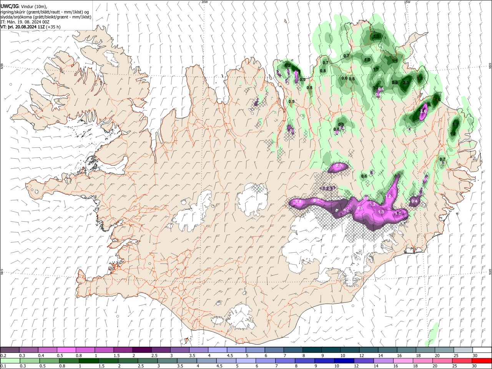Click the 'UWC/IG: Vindur (10m)' title text
The image size is (492, 369).
coord(24,7)
